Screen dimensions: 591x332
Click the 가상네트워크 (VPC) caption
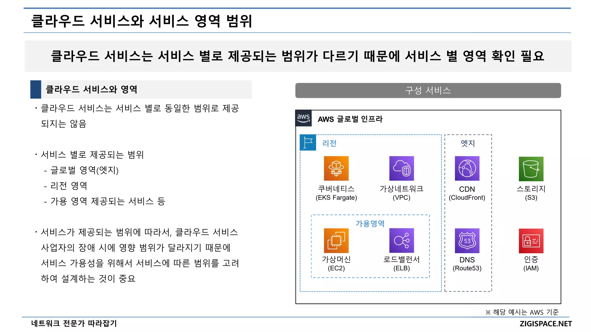401,193
